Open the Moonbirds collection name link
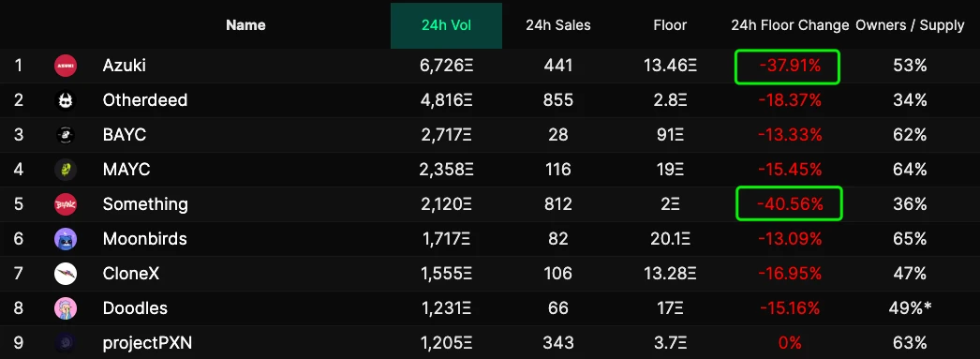 tap(145, 238)
